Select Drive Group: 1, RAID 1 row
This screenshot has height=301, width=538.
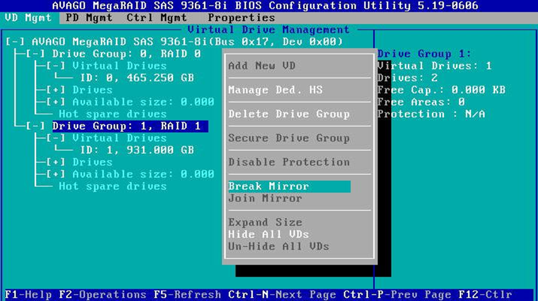pos(130,126)
